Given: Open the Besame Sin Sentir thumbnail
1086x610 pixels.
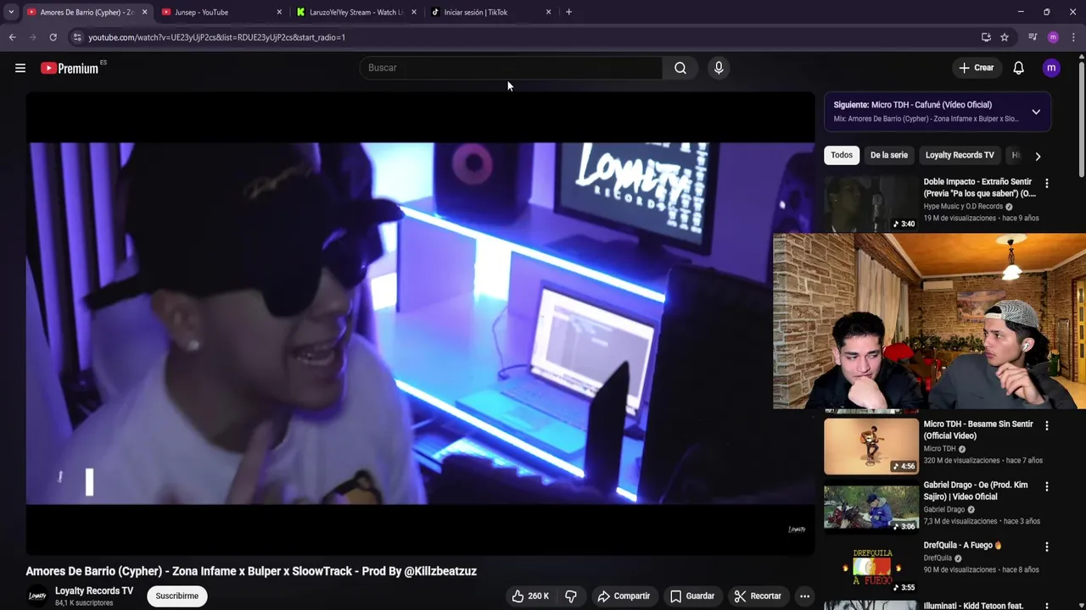Looking at the screenshot, I should point(871,446).
